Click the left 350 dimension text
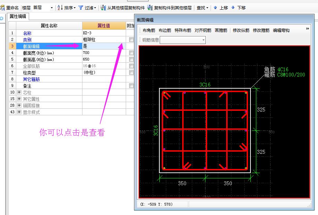 182,183
